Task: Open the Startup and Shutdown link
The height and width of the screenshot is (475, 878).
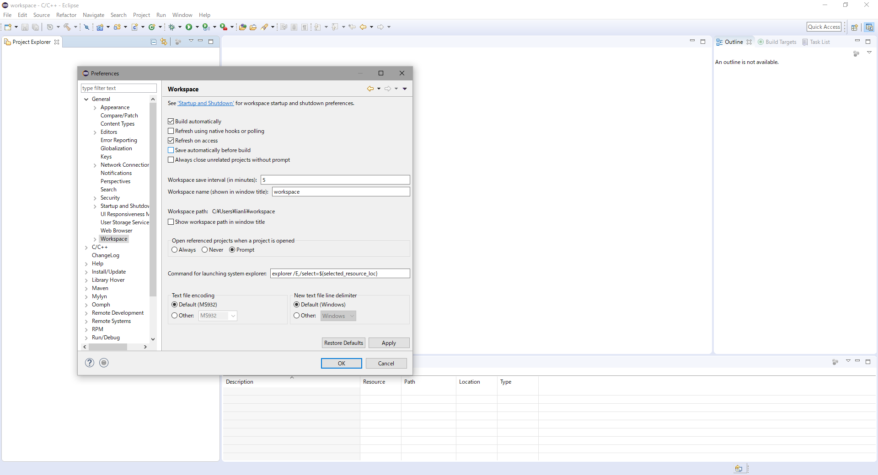Action: point(206,103)
